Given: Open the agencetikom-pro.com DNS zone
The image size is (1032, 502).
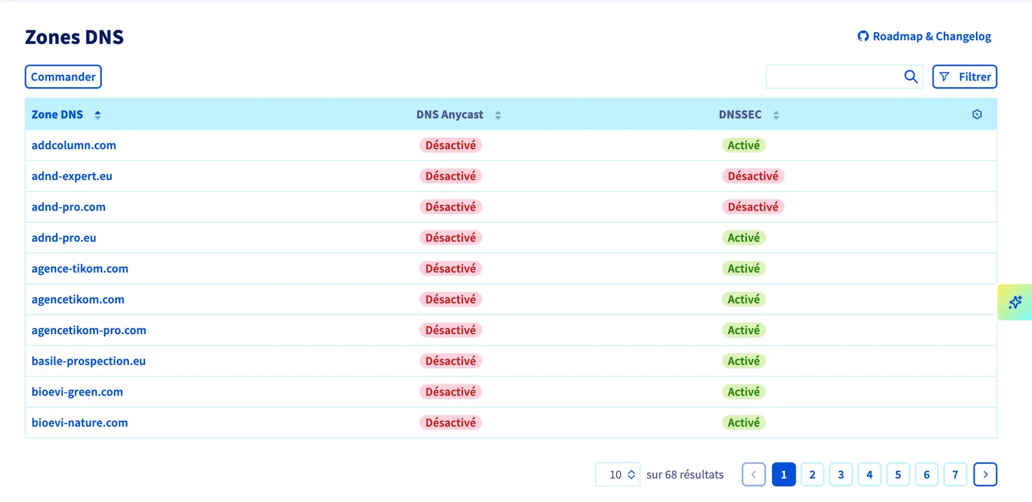Looking at the screenshot, I should tap(89, 330).
